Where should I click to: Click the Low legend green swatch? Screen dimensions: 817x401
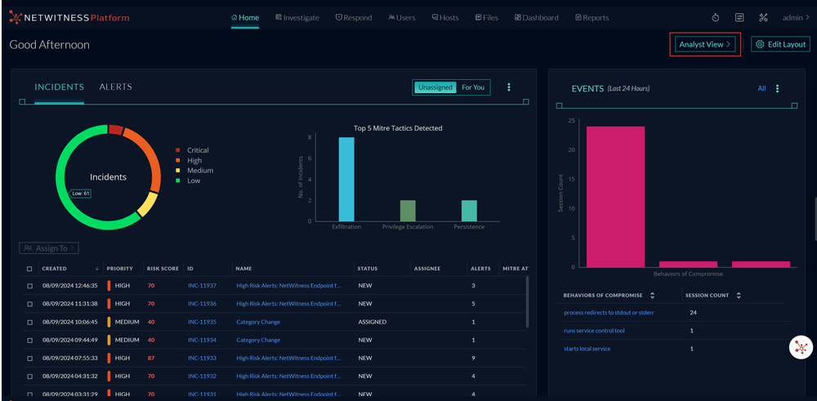click(177, 180)
